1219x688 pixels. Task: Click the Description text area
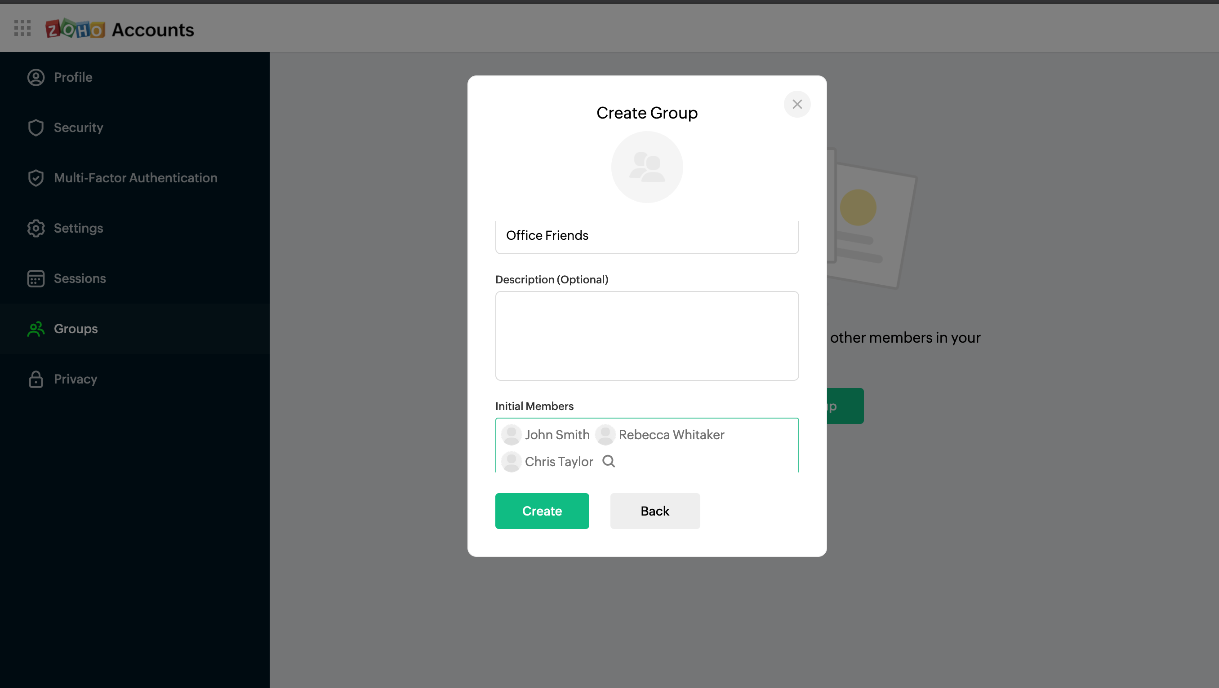[x=646, y=336]
